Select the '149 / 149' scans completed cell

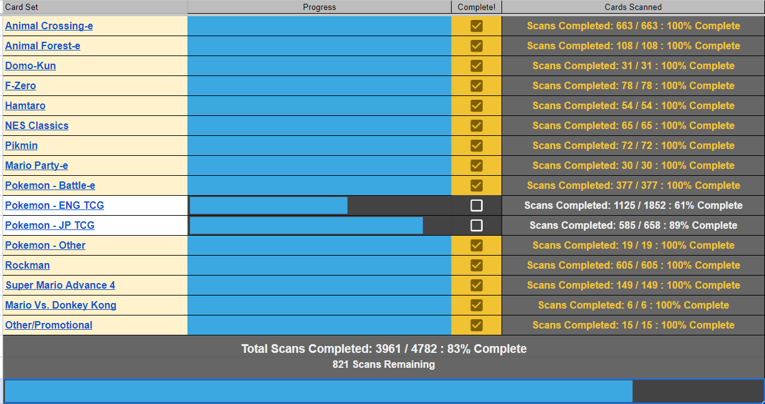coord(633,285)
